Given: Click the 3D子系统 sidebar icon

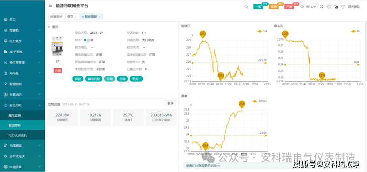Looking at the screenshot, I should (x=6, y=52).
